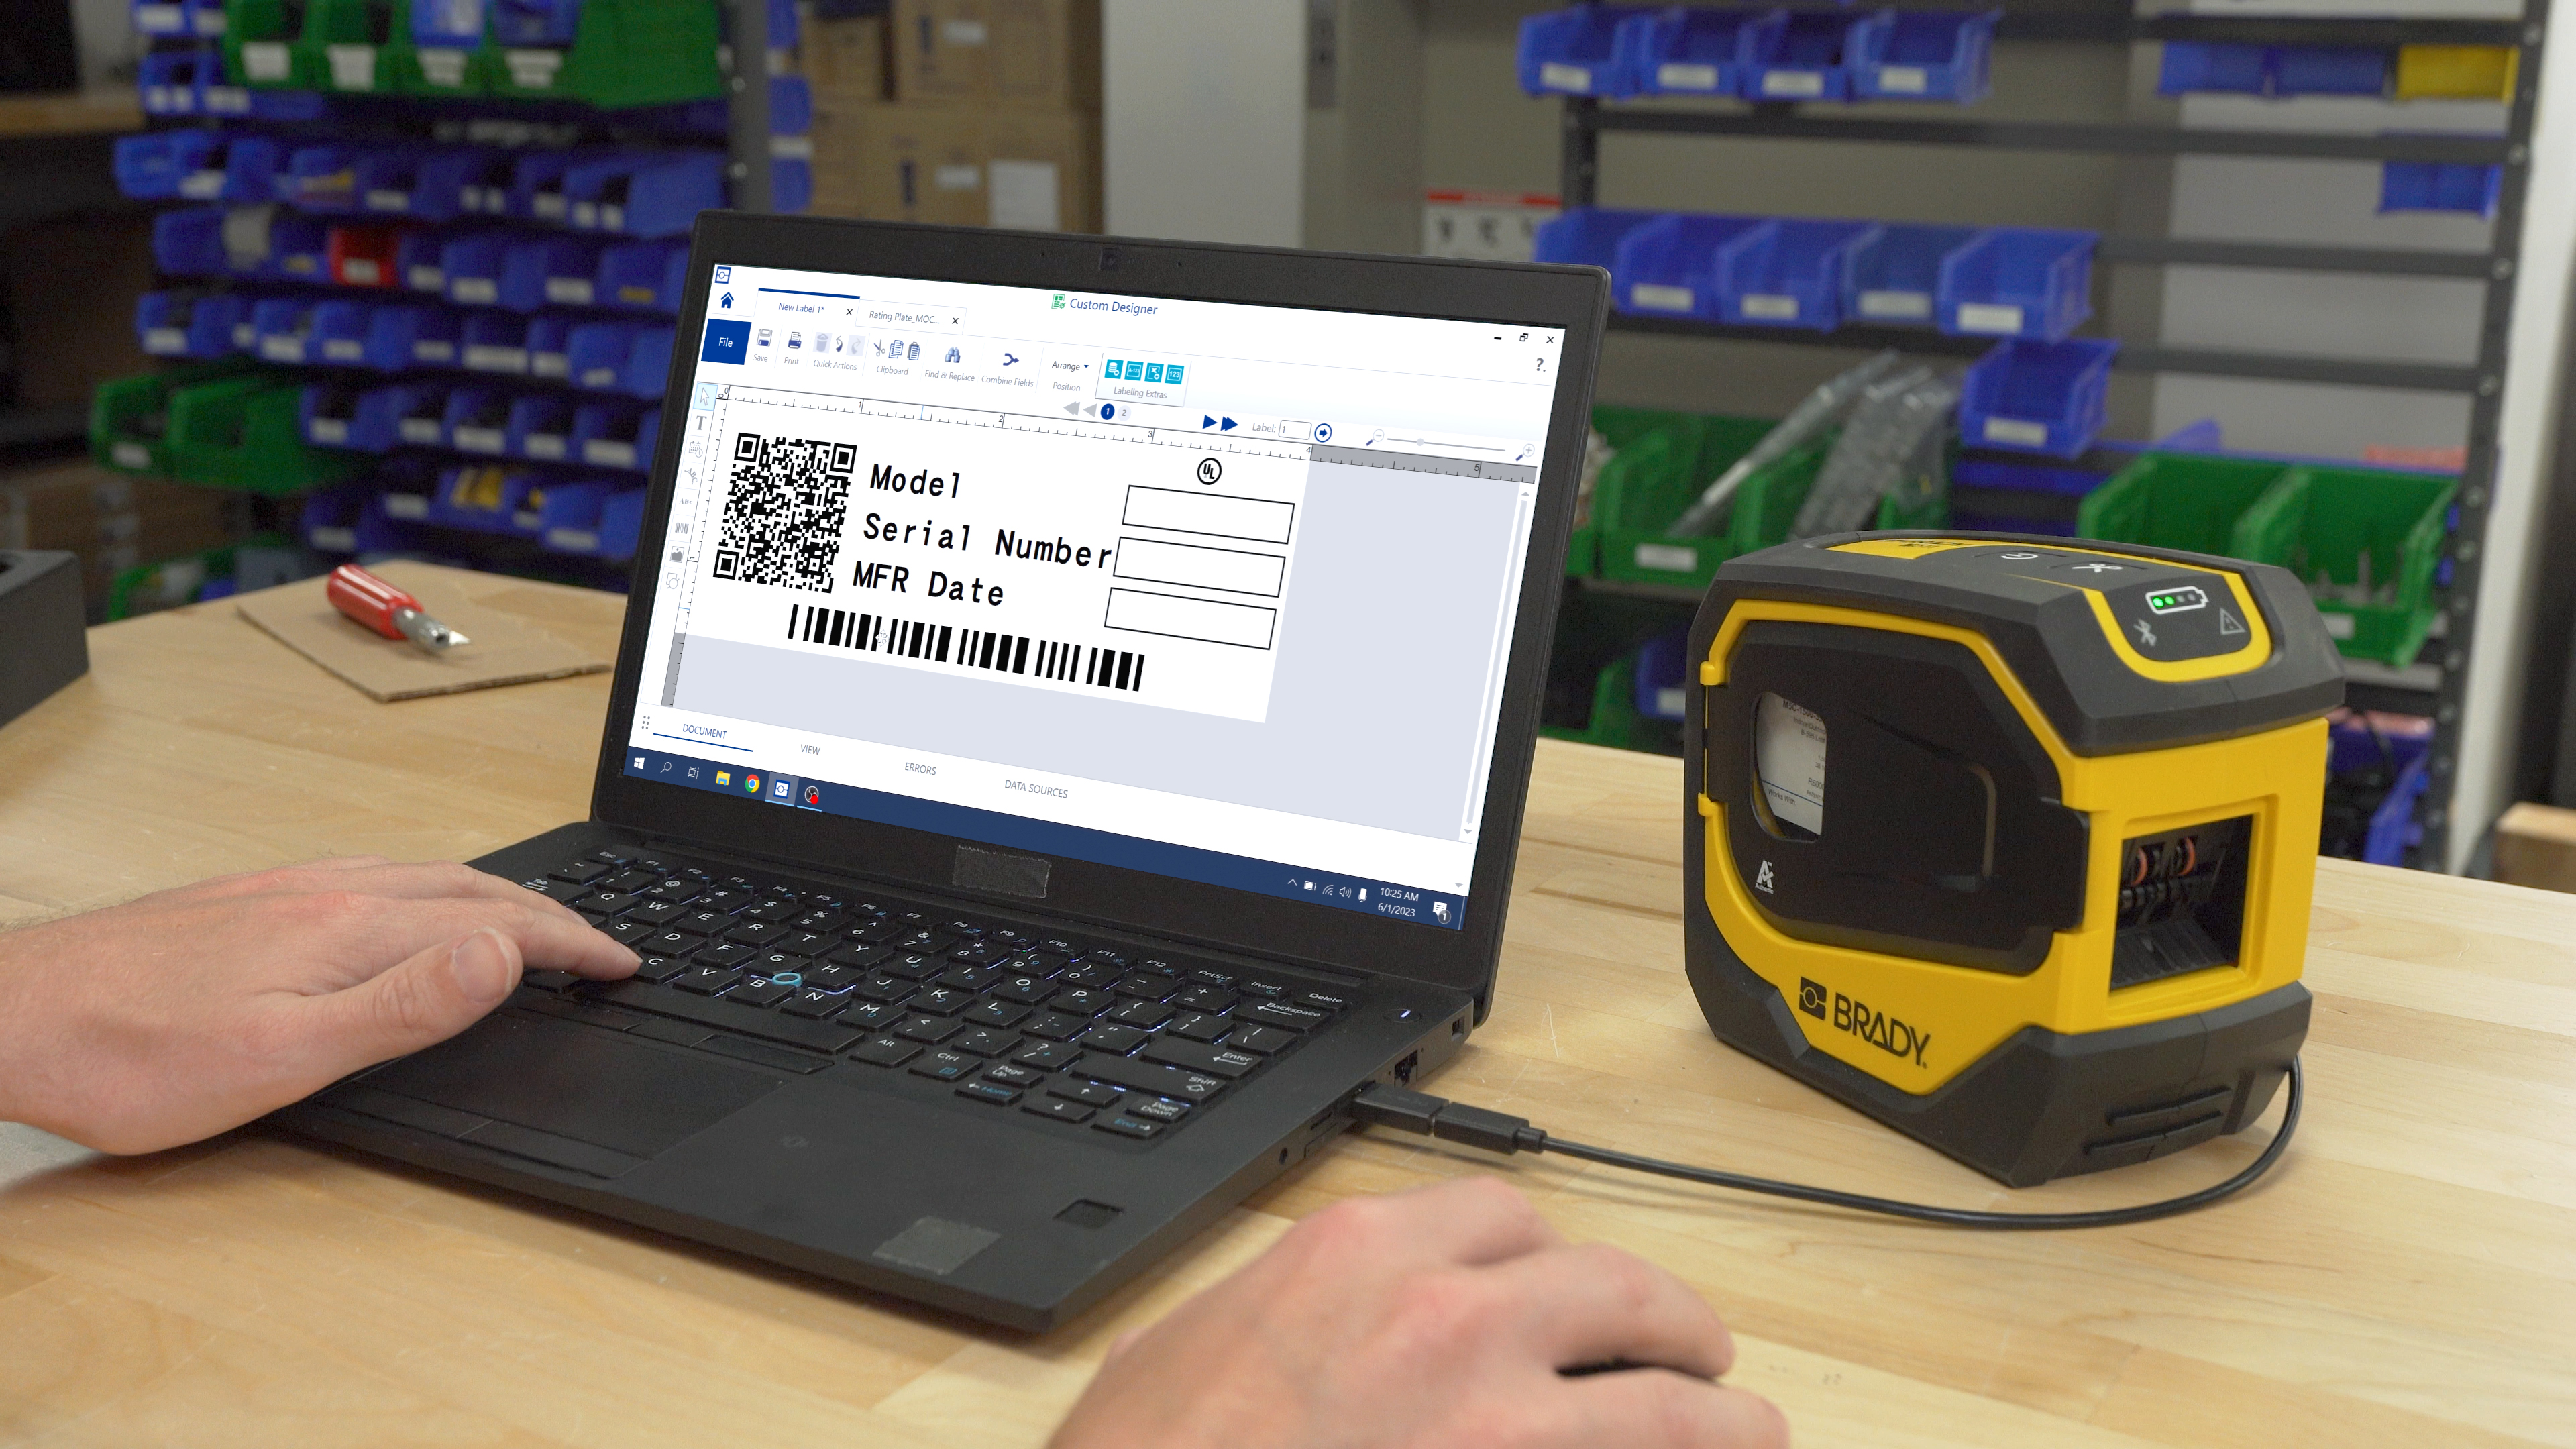The width and height of the screenshot is (2576, 1449).
Task: Click the Date/Time tool icon
Action: 696,450
